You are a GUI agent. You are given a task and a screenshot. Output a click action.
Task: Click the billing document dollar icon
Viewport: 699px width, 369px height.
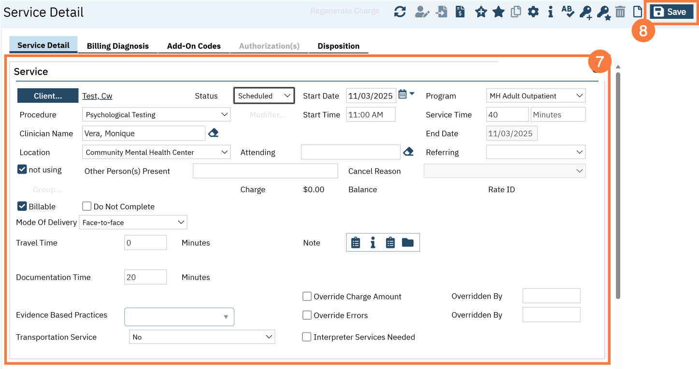point(460,12)
